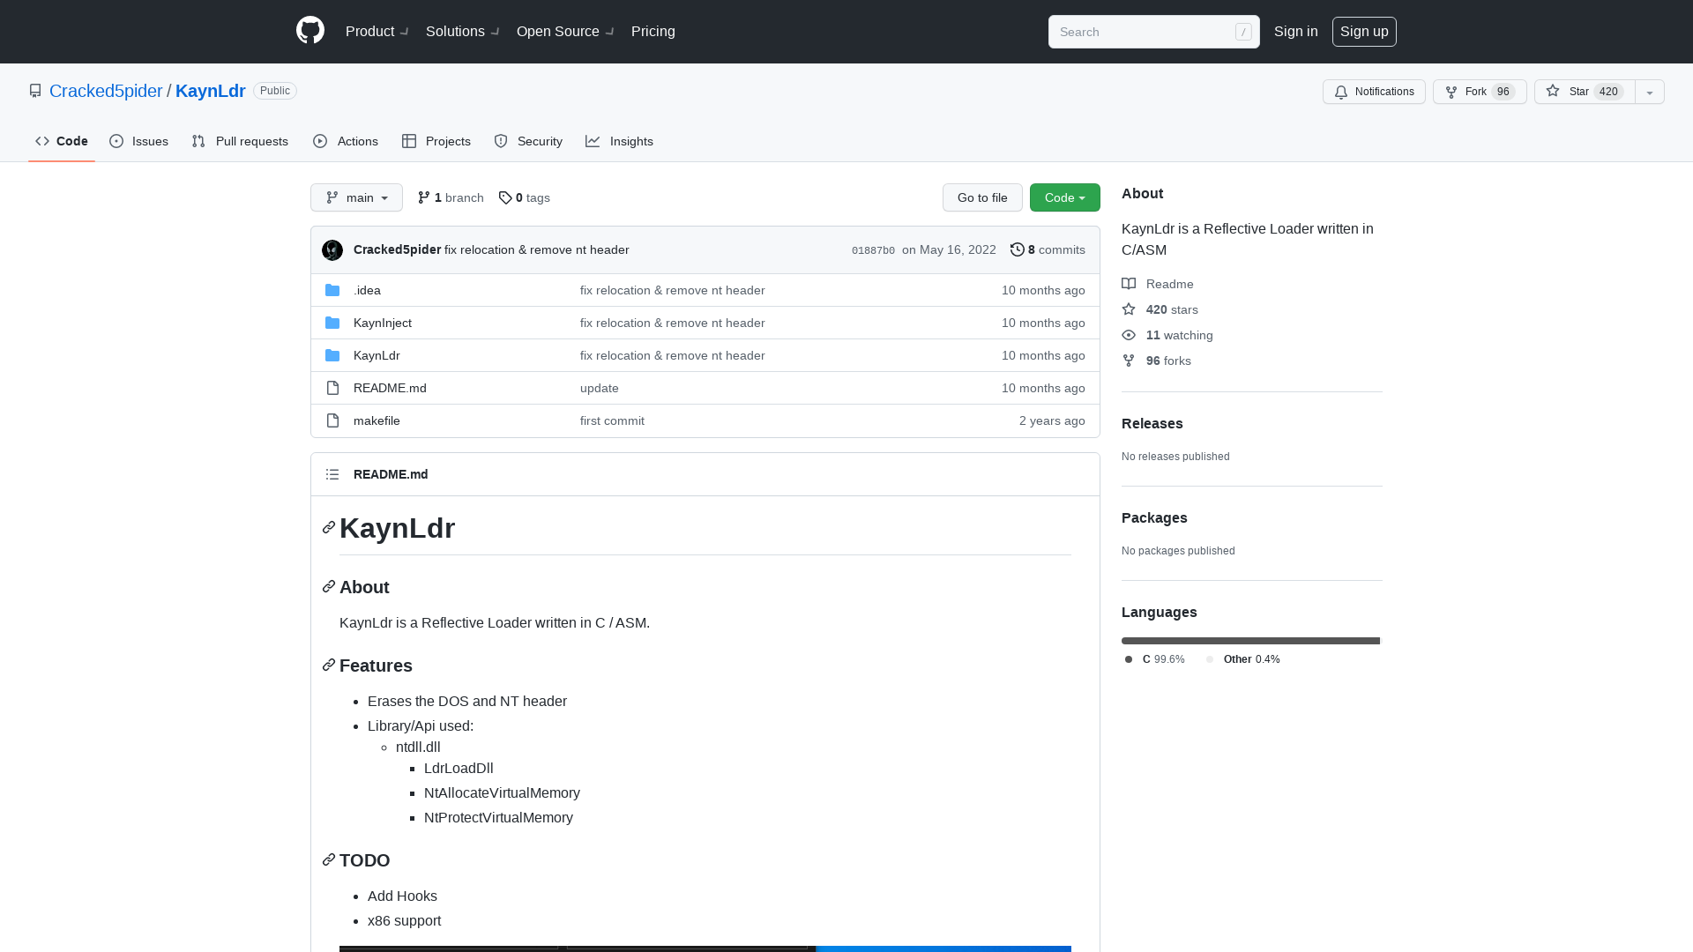Click the Go to file button
This screenshot has height=952, width=1693.
tap(982, 197)
